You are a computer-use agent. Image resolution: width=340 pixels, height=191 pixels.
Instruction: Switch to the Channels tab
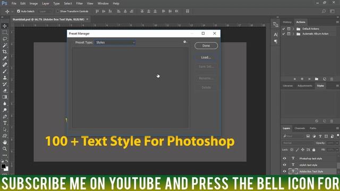300,128
